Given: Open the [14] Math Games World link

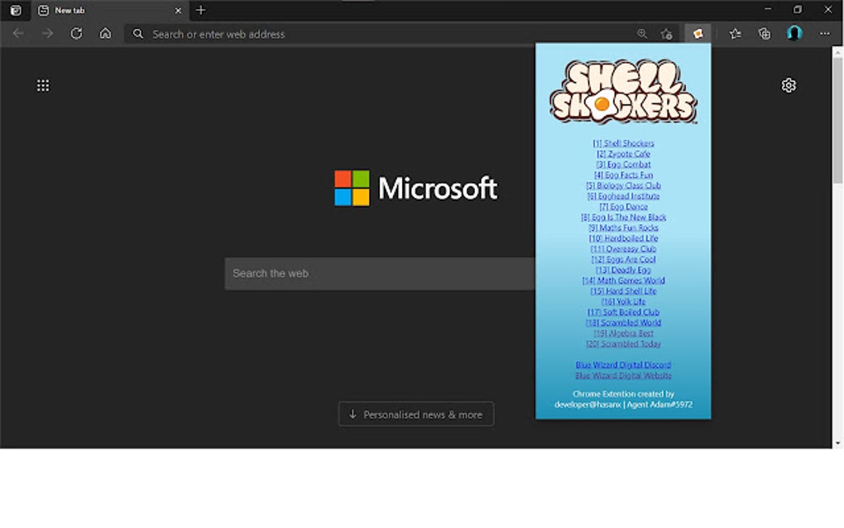Looking at the screenshot, I should tap(623, 281).
